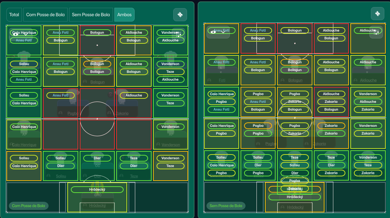Select the Sem Posse de Bola tab
The height and width of the screenshot is (218, 390).
[x=91, y=15]
